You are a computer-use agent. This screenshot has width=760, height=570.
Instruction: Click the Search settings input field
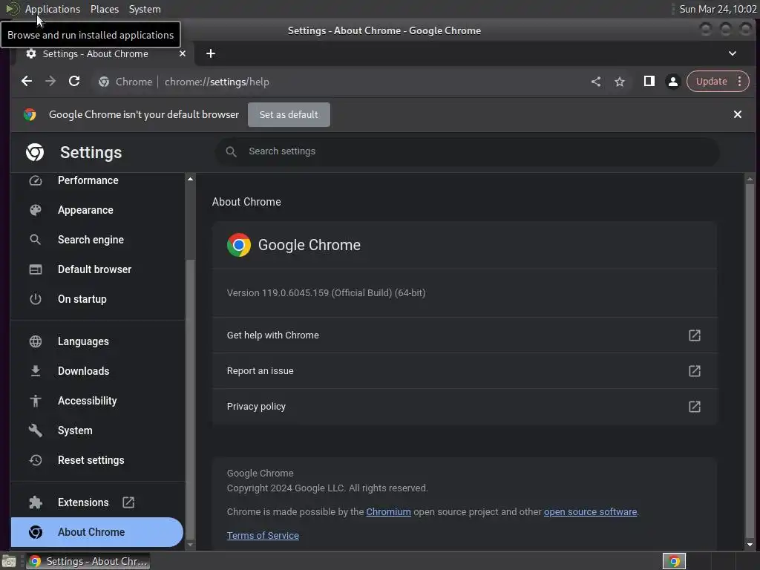(467, 151)
